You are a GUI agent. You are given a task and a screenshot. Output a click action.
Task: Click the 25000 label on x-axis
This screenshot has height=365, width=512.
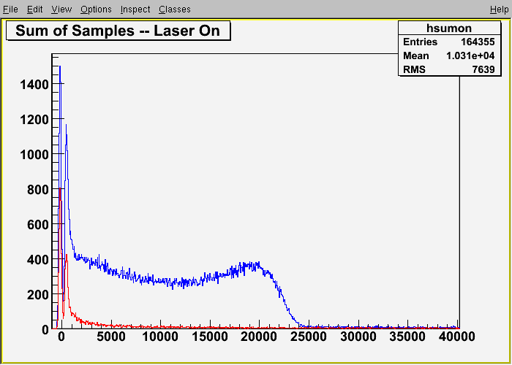(x=309, y=337)
